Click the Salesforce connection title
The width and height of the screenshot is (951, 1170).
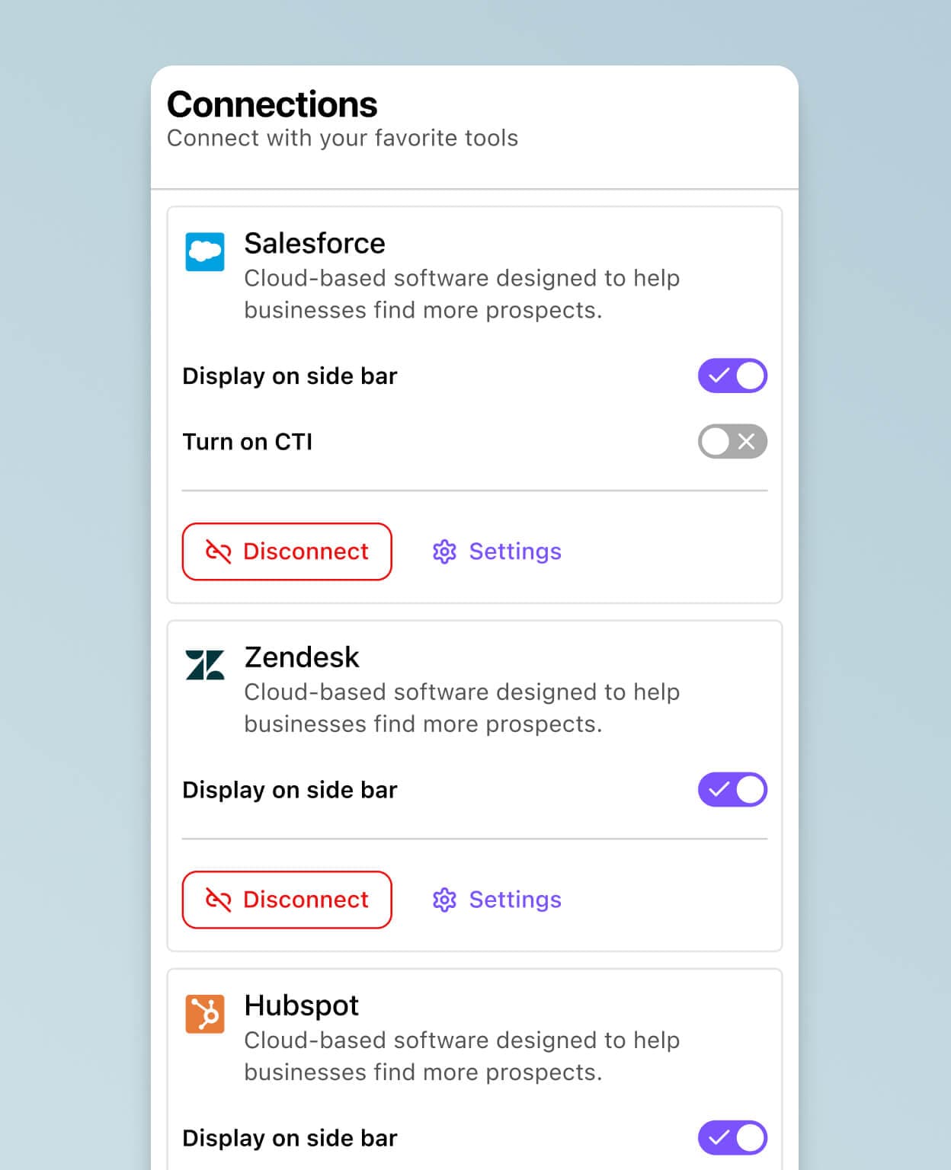(315, 244)
